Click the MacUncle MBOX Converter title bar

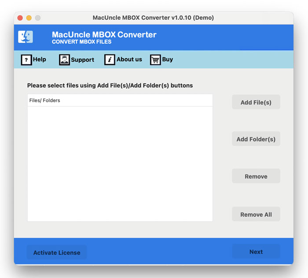point(153,18)
